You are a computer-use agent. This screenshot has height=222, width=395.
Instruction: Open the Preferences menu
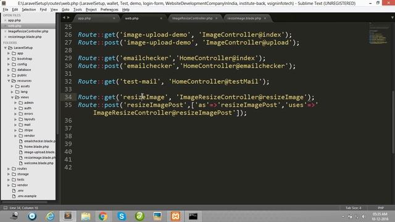click(109, 10)
